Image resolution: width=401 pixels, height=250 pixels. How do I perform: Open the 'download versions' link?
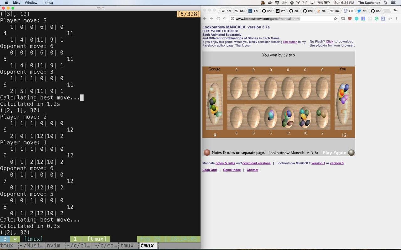pos(256,163)
